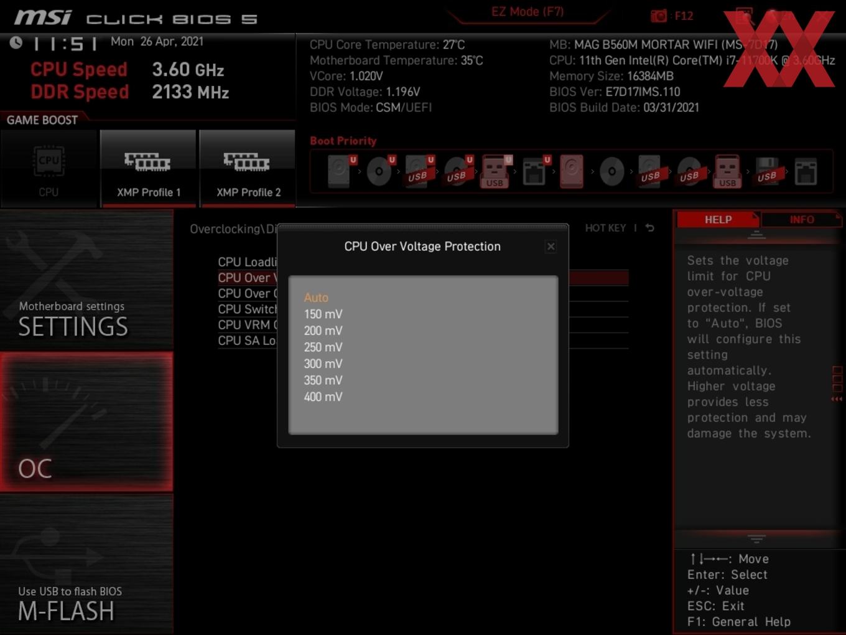Select the legacy USB key boot icon

pyautogui.click(x=728, y=171)
